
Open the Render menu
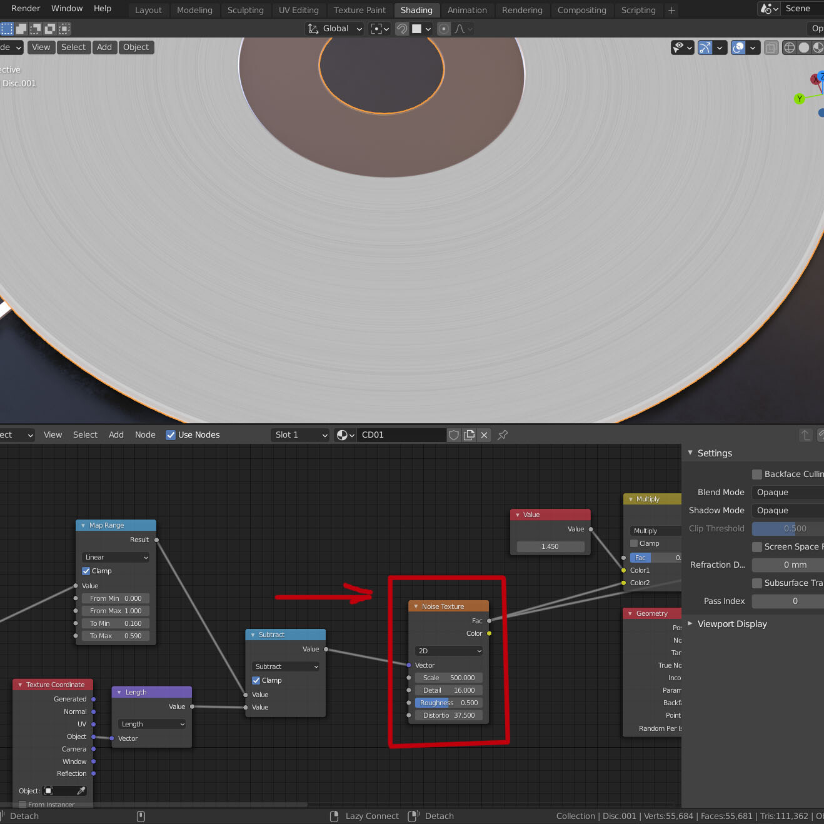(25, 8)
